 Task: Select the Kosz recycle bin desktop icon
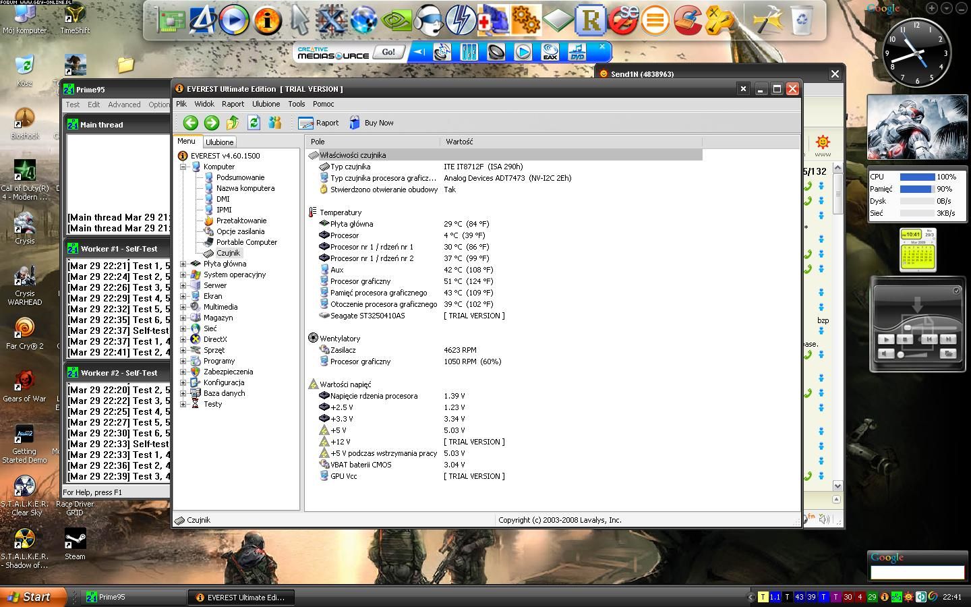(25, 71)
